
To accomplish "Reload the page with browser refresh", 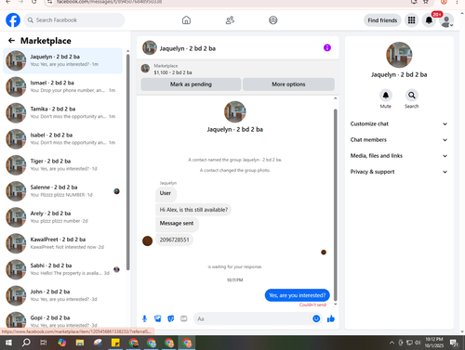I will [x=34, y=2].
